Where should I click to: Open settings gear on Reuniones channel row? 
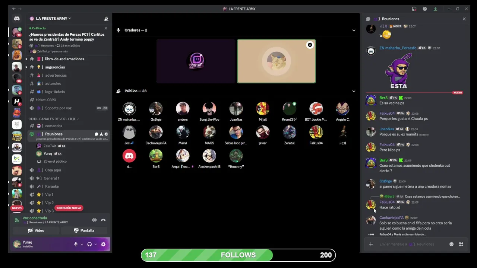pos(106,134)
